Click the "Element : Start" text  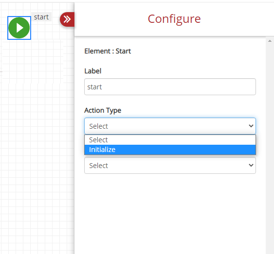point(108,51)
